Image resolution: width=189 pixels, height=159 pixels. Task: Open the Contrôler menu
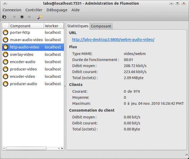[x=34, y=10]
